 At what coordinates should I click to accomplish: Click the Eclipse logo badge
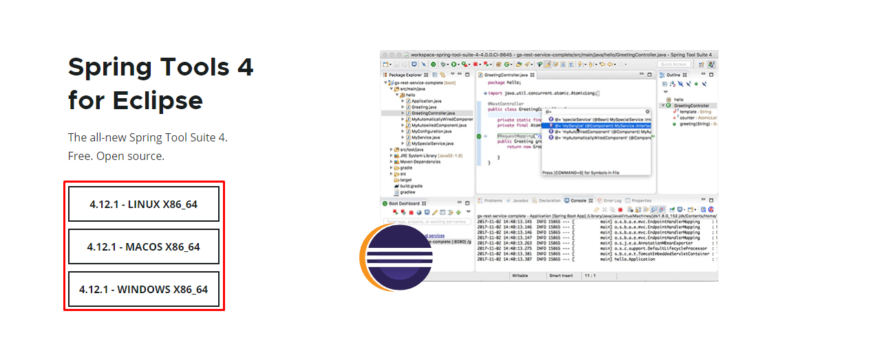click(397, 257)
